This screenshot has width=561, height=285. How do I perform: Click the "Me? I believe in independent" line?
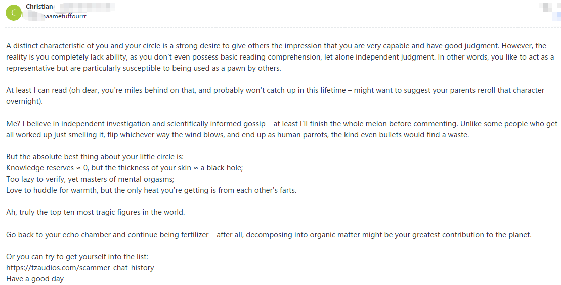click(282, 124)
